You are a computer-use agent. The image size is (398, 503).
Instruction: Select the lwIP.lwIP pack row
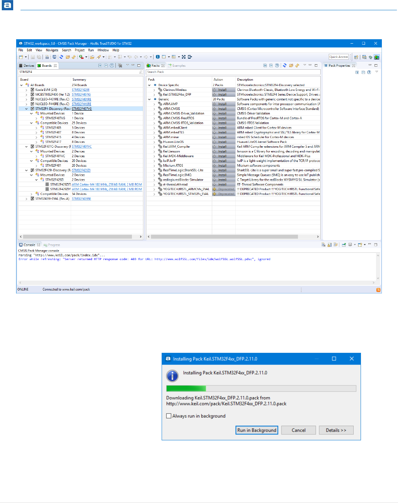click(x=233, y=161)
